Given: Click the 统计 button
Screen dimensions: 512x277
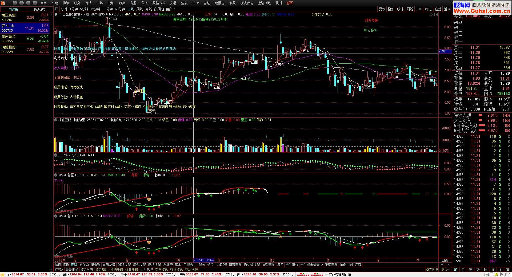Looking at the screenshot, I should tap(400, 9).
